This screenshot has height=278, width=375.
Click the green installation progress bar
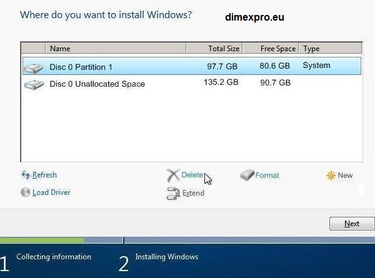(42, 240)
